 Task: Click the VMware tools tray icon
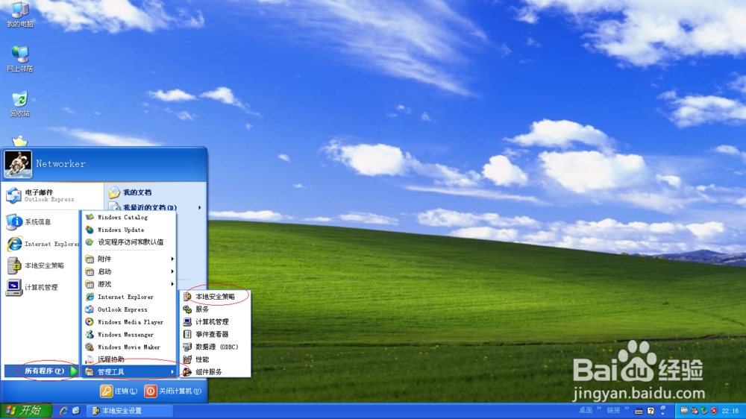pos(684,411)
